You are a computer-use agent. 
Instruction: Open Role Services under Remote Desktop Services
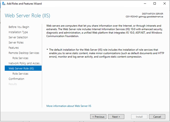20,58
